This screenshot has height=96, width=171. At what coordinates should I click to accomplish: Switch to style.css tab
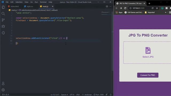coord(29,6)
